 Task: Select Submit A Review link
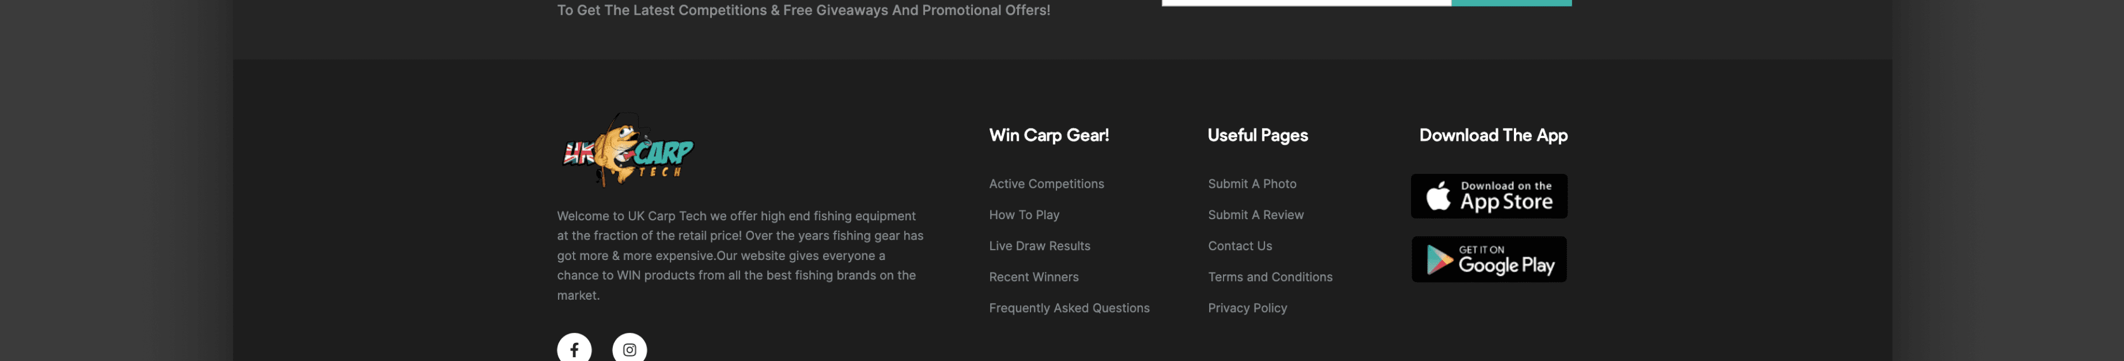(x=1255, y=215)
